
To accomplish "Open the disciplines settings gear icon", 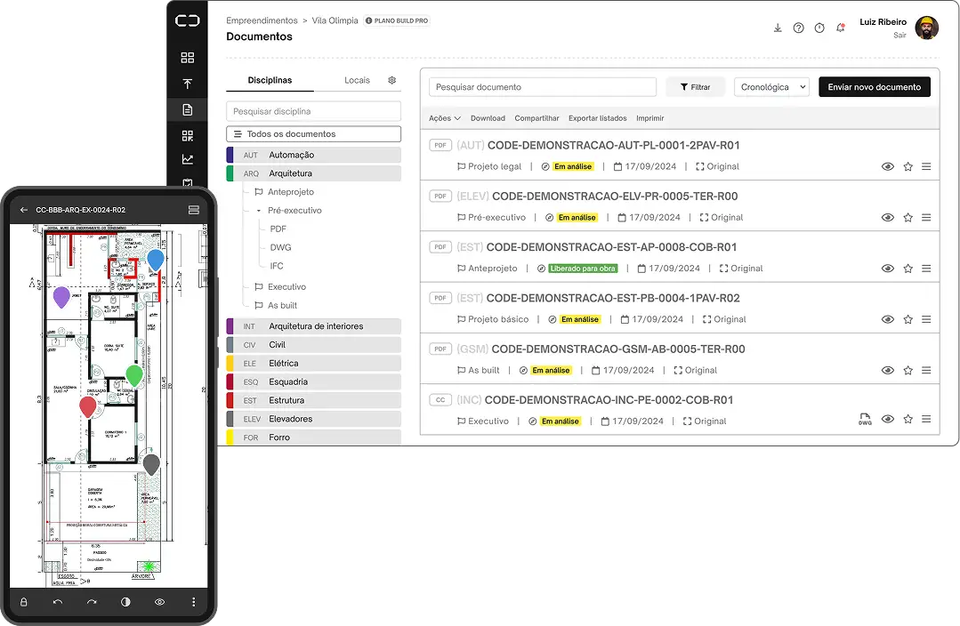I will click(x=391, y=80).
